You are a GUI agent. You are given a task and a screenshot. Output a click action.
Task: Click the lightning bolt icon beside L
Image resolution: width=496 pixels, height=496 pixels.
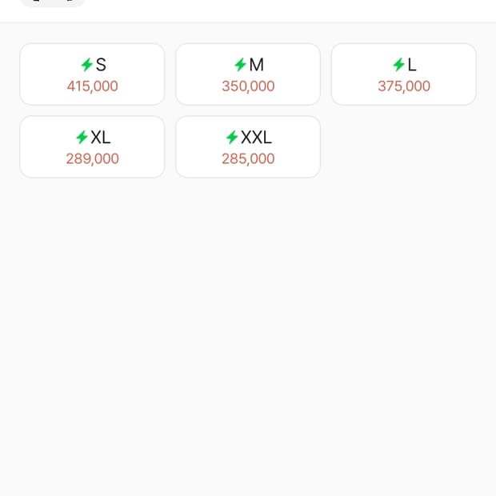click(398, 65)
